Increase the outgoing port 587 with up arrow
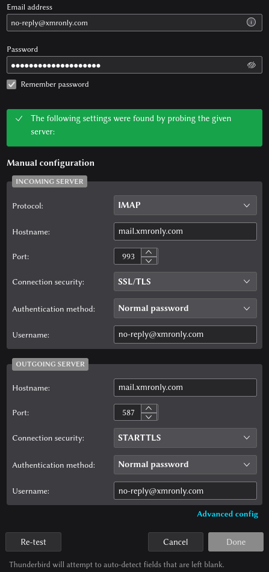 [x=149, y=408]
